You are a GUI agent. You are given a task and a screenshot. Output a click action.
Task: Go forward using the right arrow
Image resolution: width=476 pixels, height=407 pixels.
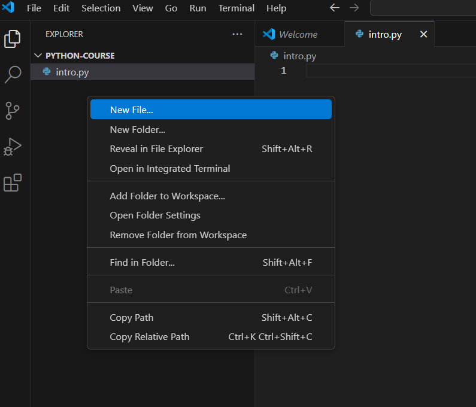click(x=354, y=8)
